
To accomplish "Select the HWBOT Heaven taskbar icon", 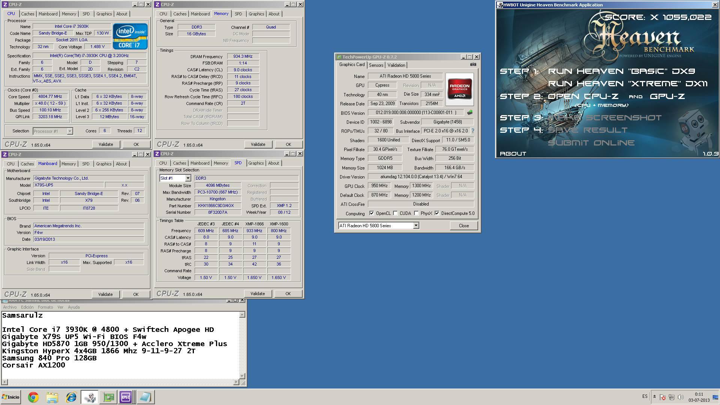I will click(90, 397).
